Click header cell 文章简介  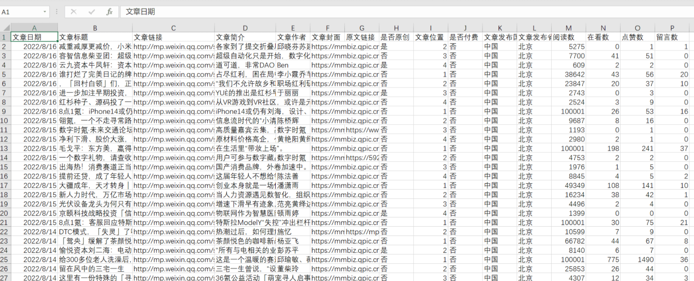point(245,37)
